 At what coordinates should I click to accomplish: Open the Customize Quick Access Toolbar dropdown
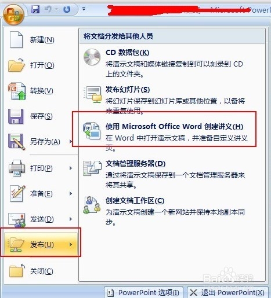(84, 9)
